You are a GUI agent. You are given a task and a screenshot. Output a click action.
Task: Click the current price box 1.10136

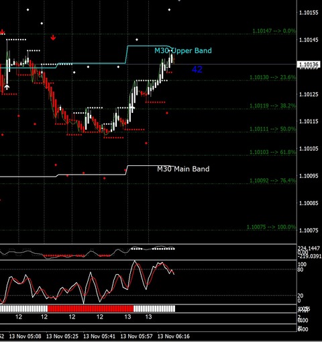pyautogui.click(x=309, y=65)
